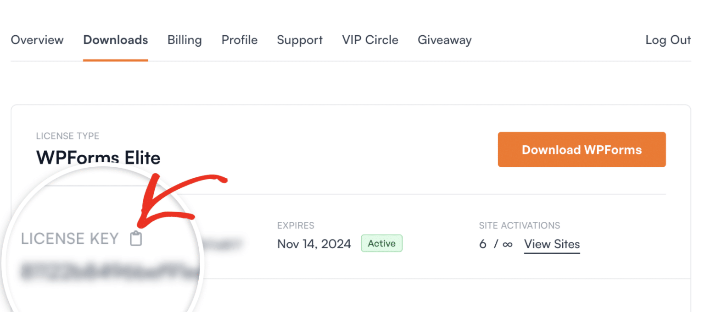Navigate to the Support section

(x=300, y=40)
